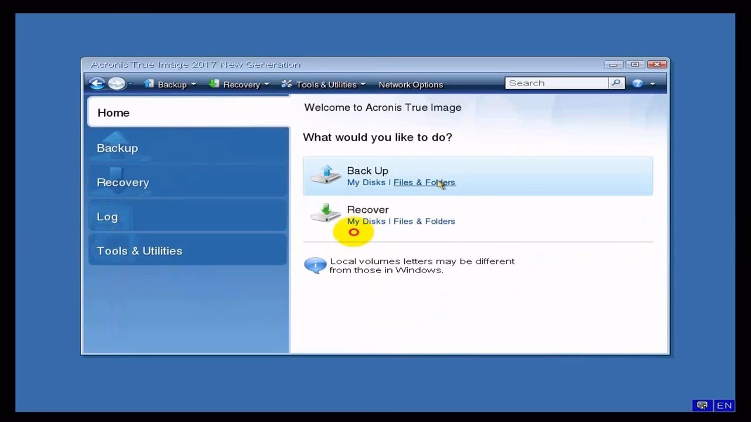Open the Tools & Utilities sidebar tab
Image resolution: width=751 pixels, height=422 pixels.
(188, 251)
